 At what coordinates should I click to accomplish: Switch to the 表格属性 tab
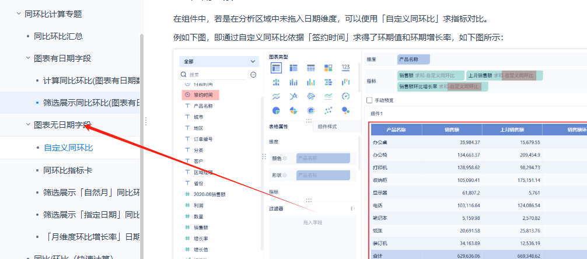278,127
